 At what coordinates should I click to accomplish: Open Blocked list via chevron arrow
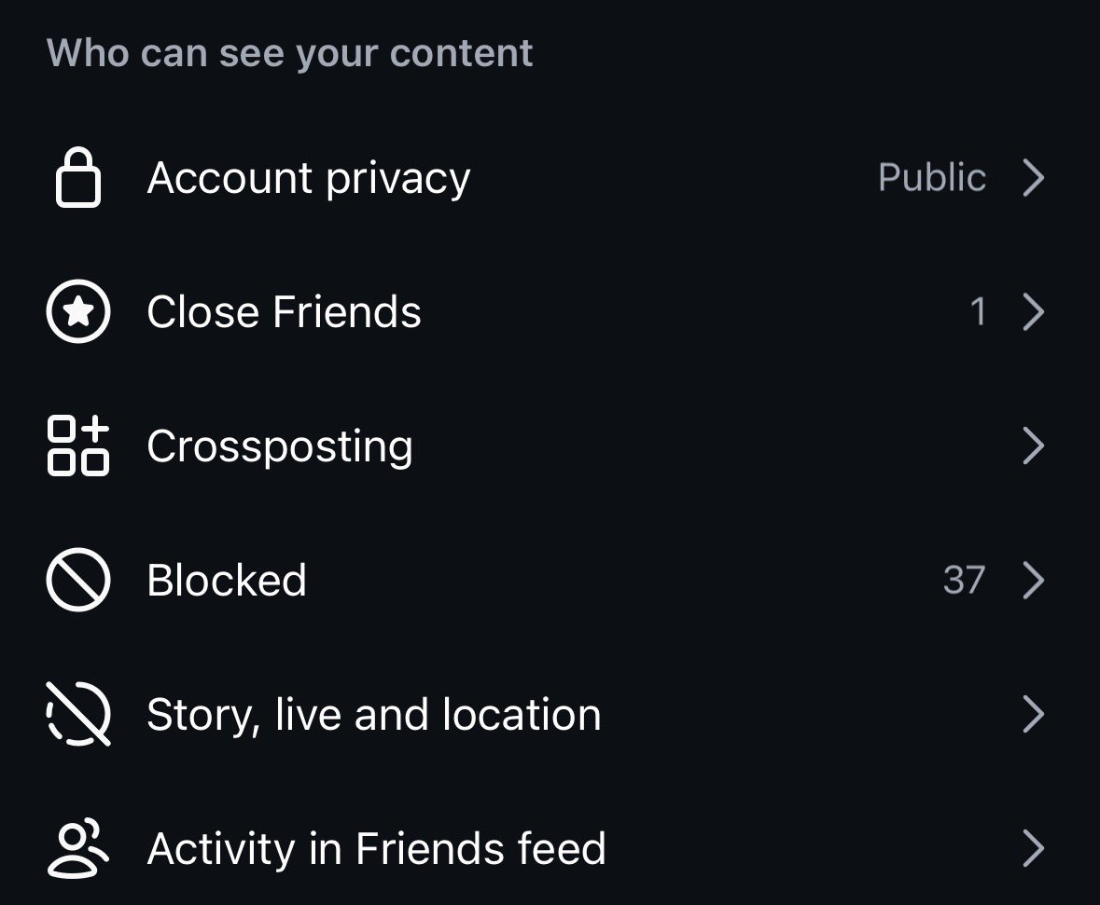[x=1034, y=580]
